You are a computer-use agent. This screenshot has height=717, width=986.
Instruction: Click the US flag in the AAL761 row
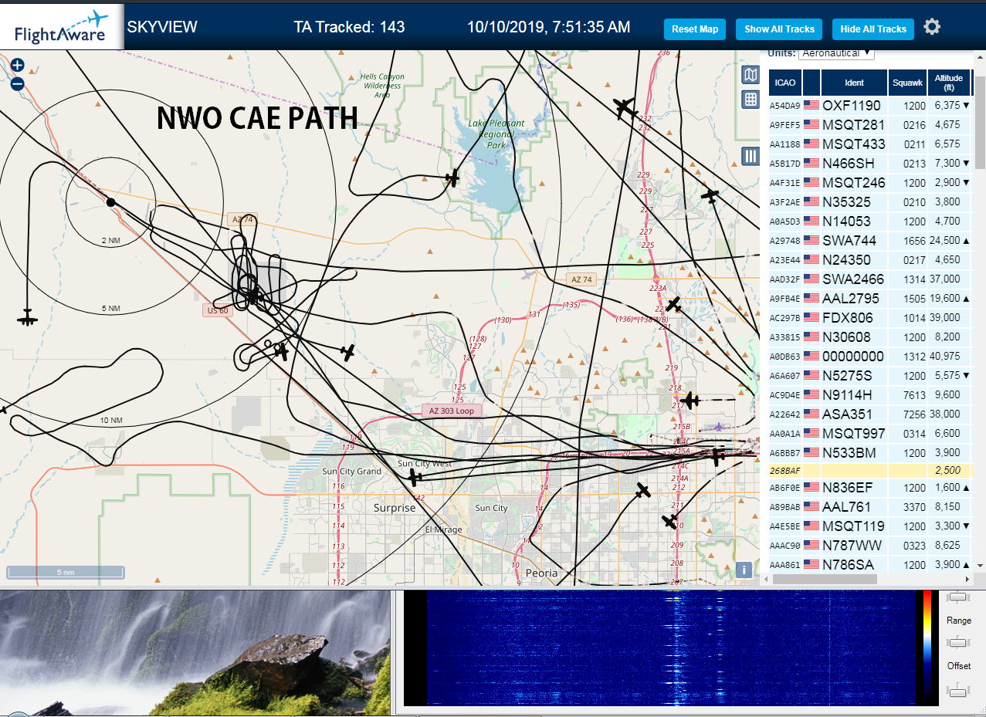(811, 507)
